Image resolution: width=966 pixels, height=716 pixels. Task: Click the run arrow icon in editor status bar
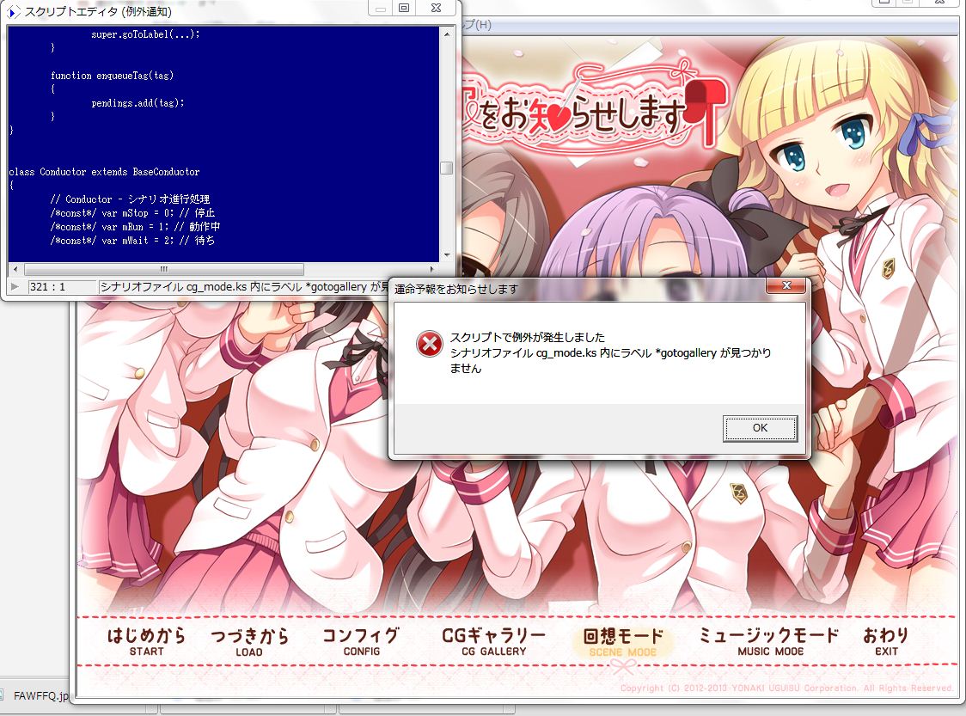[15, 286]
